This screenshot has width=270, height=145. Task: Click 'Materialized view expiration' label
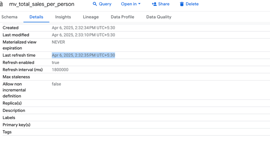coord(19,45)
